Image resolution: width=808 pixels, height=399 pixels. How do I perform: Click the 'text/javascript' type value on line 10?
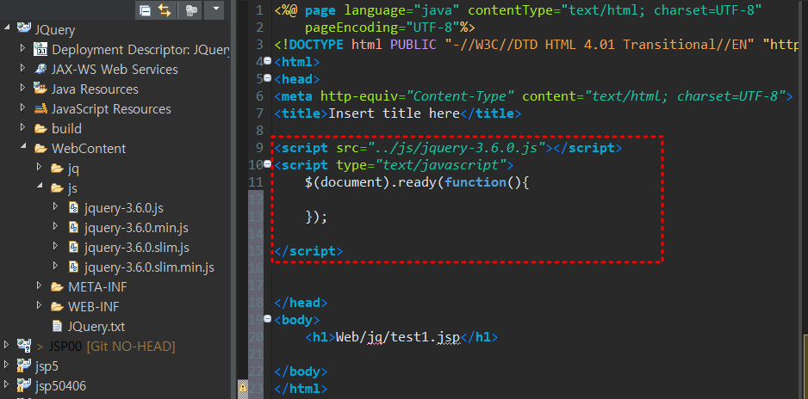440,165
